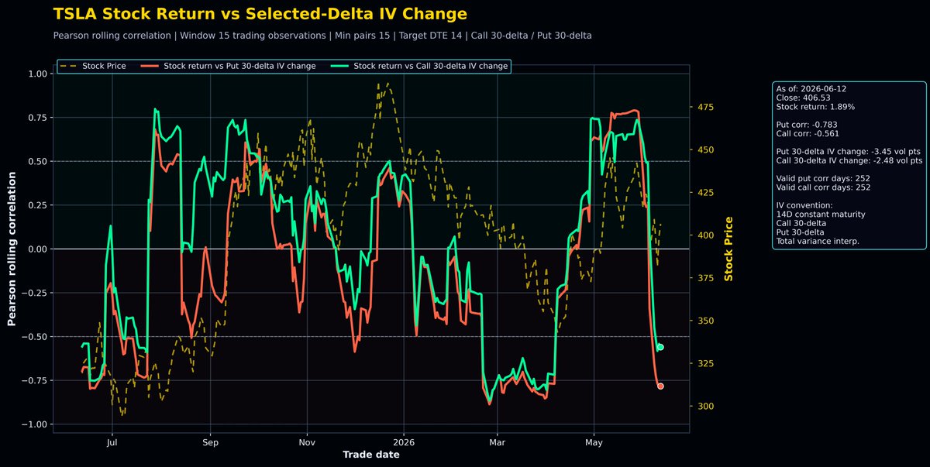This screenshot has height=467, width=930.
Task: Click the green Call legend line sample
Action: [x=340, y=67]
